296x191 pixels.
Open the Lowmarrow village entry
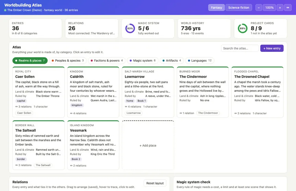(x=148, y=92)
